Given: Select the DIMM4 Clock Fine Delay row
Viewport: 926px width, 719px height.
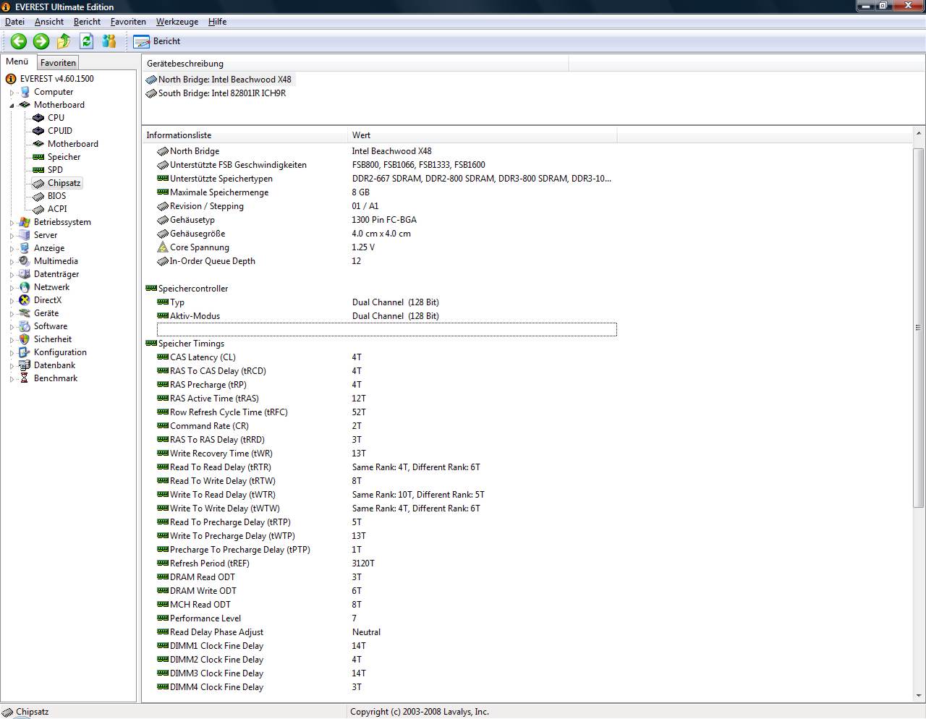Looking at the screenshot, I should [x=386, y=687].
